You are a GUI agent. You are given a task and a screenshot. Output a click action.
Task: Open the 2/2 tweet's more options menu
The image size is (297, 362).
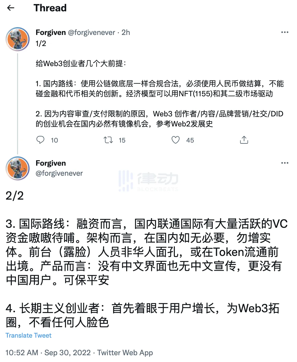click(x=285, y=163)
